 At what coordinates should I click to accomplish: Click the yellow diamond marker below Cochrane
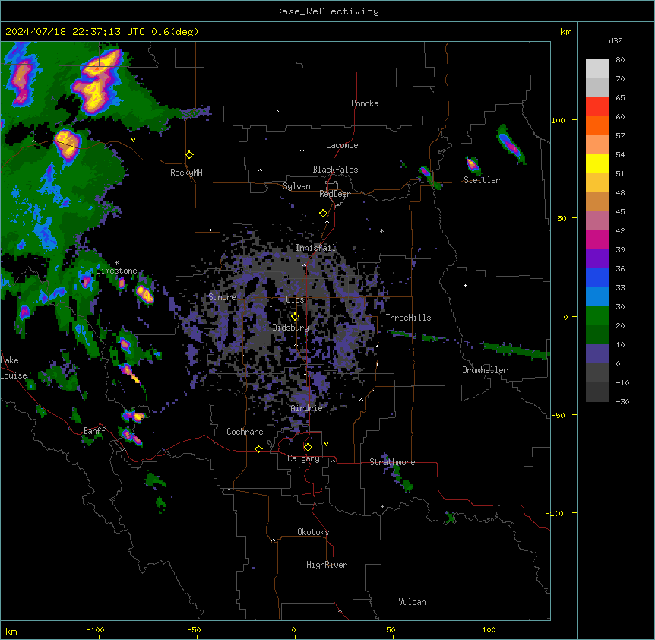pyautogui.click(x=258, y=448)
